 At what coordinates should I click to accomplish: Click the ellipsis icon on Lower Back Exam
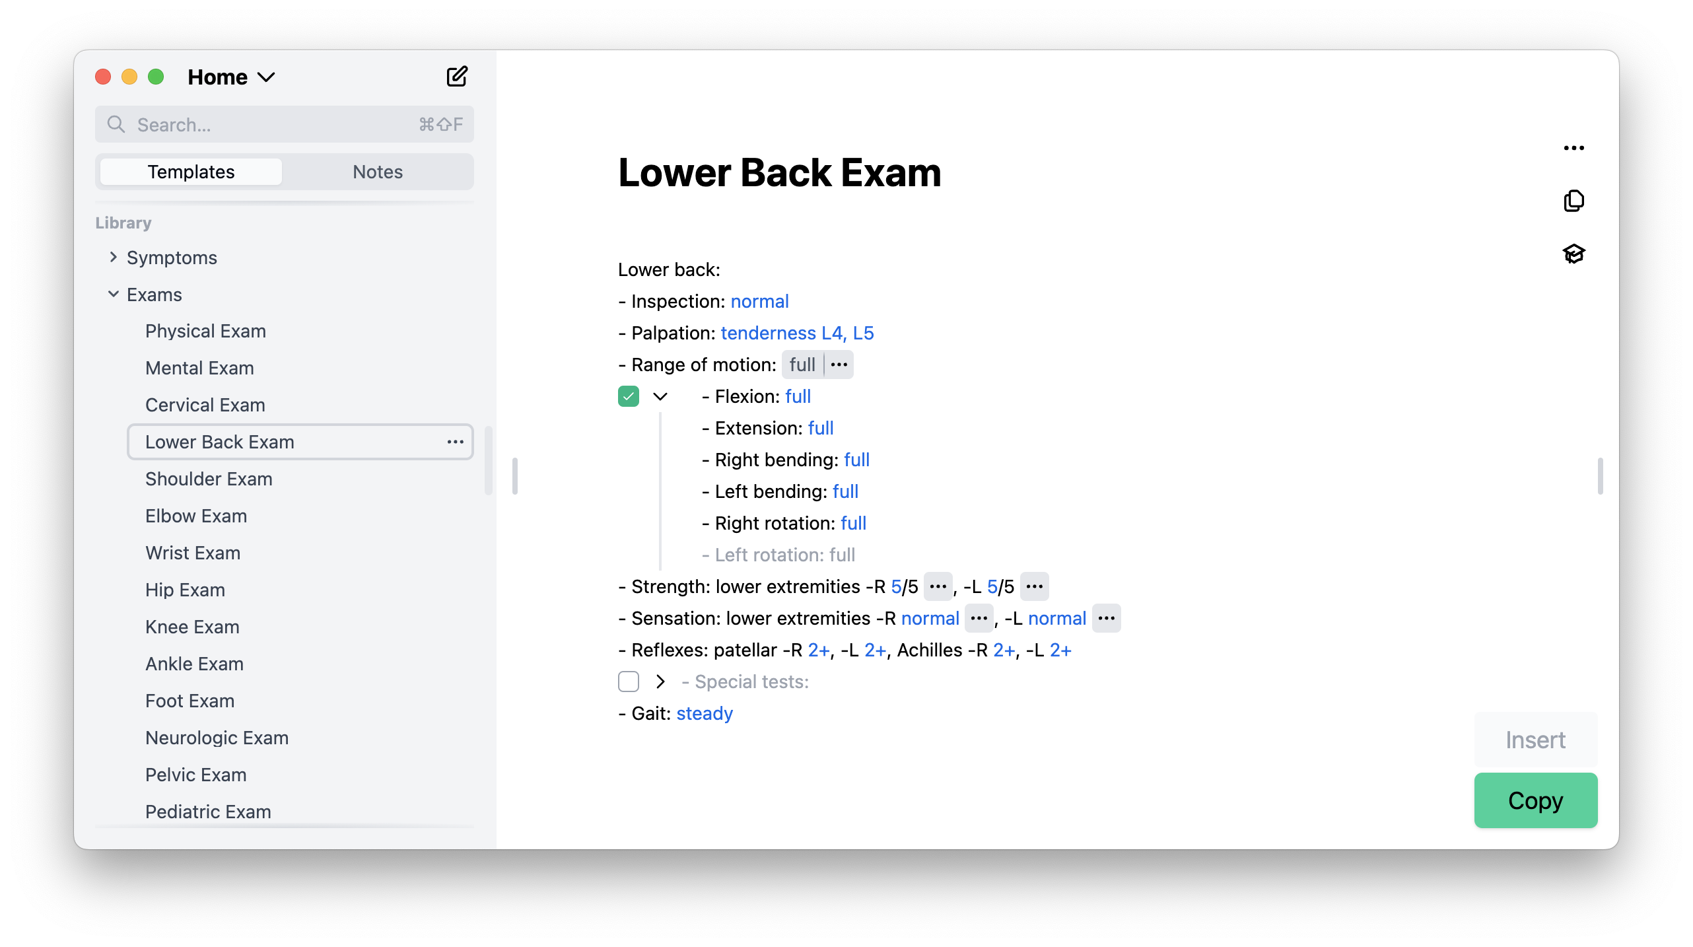click(456, 442)
